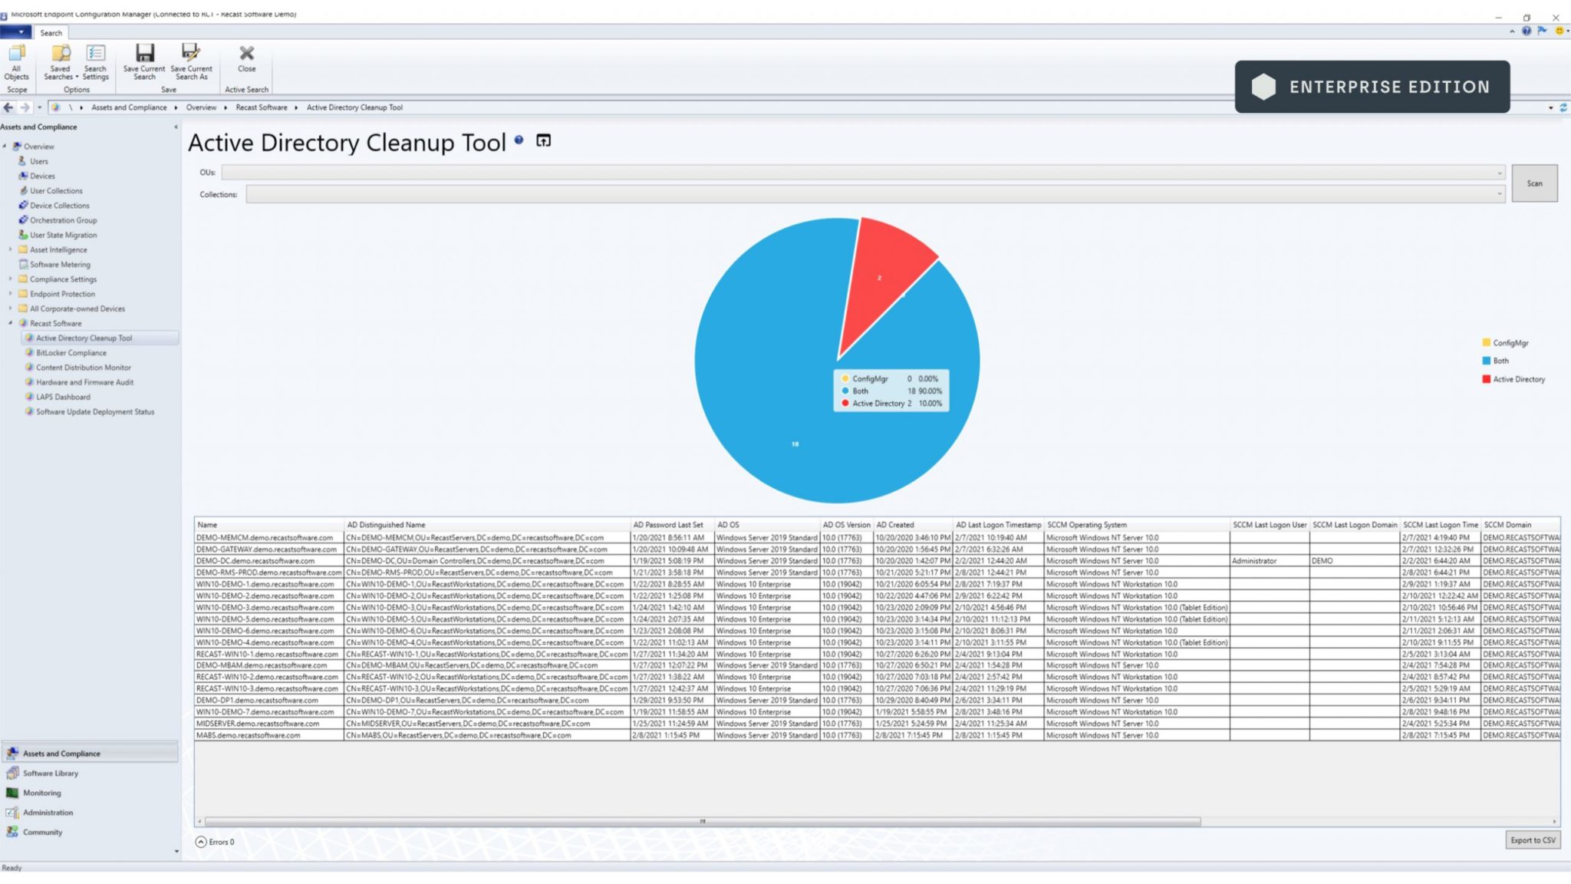Close the active search
Screen dimensions: 1571x884
coord(246,58)
